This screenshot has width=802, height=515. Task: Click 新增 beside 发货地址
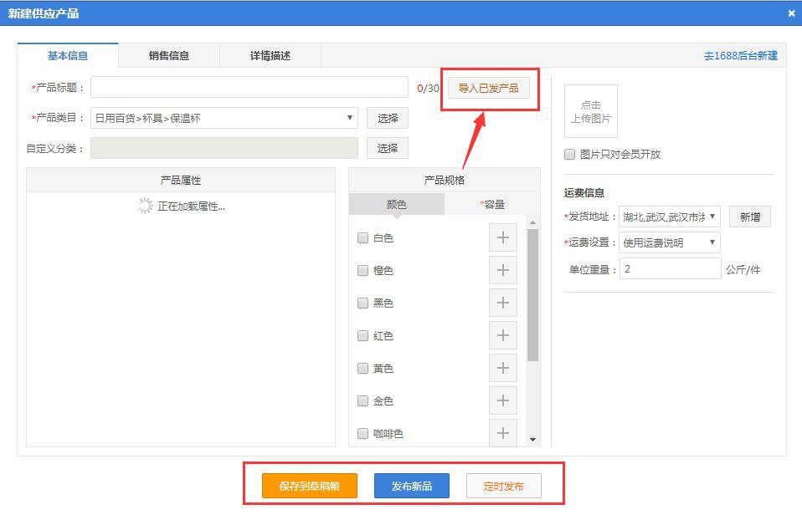750,217
